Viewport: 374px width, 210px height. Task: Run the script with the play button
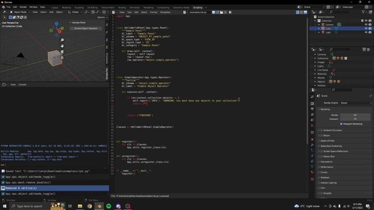pyautogui.click(x=230, y=12)
